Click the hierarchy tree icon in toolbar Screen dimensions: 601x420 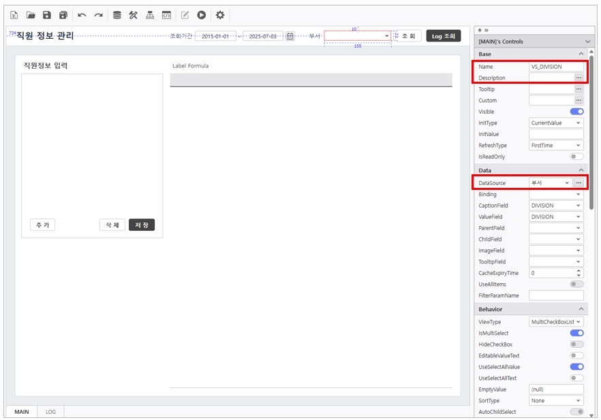(x=150, y=15)
